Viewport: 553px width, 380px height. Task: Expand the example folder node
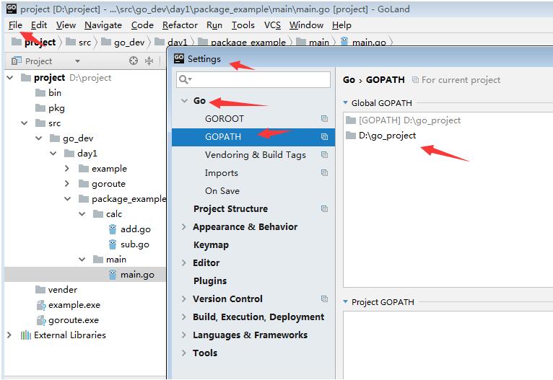[67, 168]
